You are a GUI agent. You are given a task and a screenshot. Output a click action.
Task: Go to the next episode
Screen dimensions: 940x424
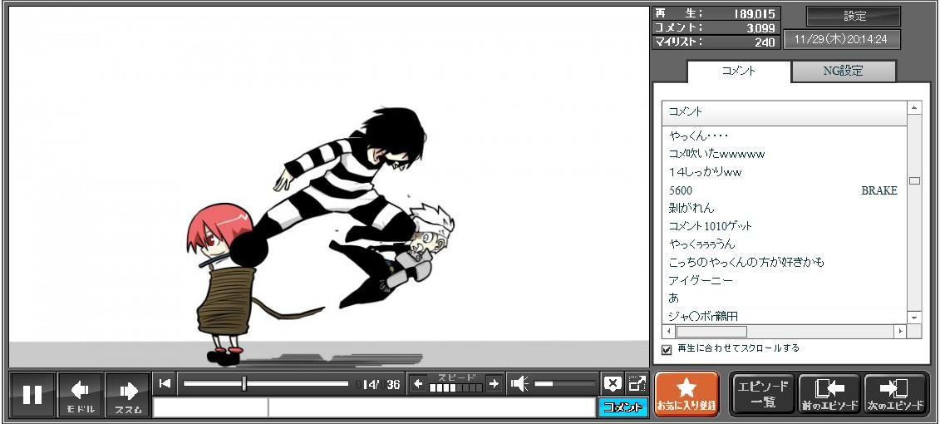[895, 393]
